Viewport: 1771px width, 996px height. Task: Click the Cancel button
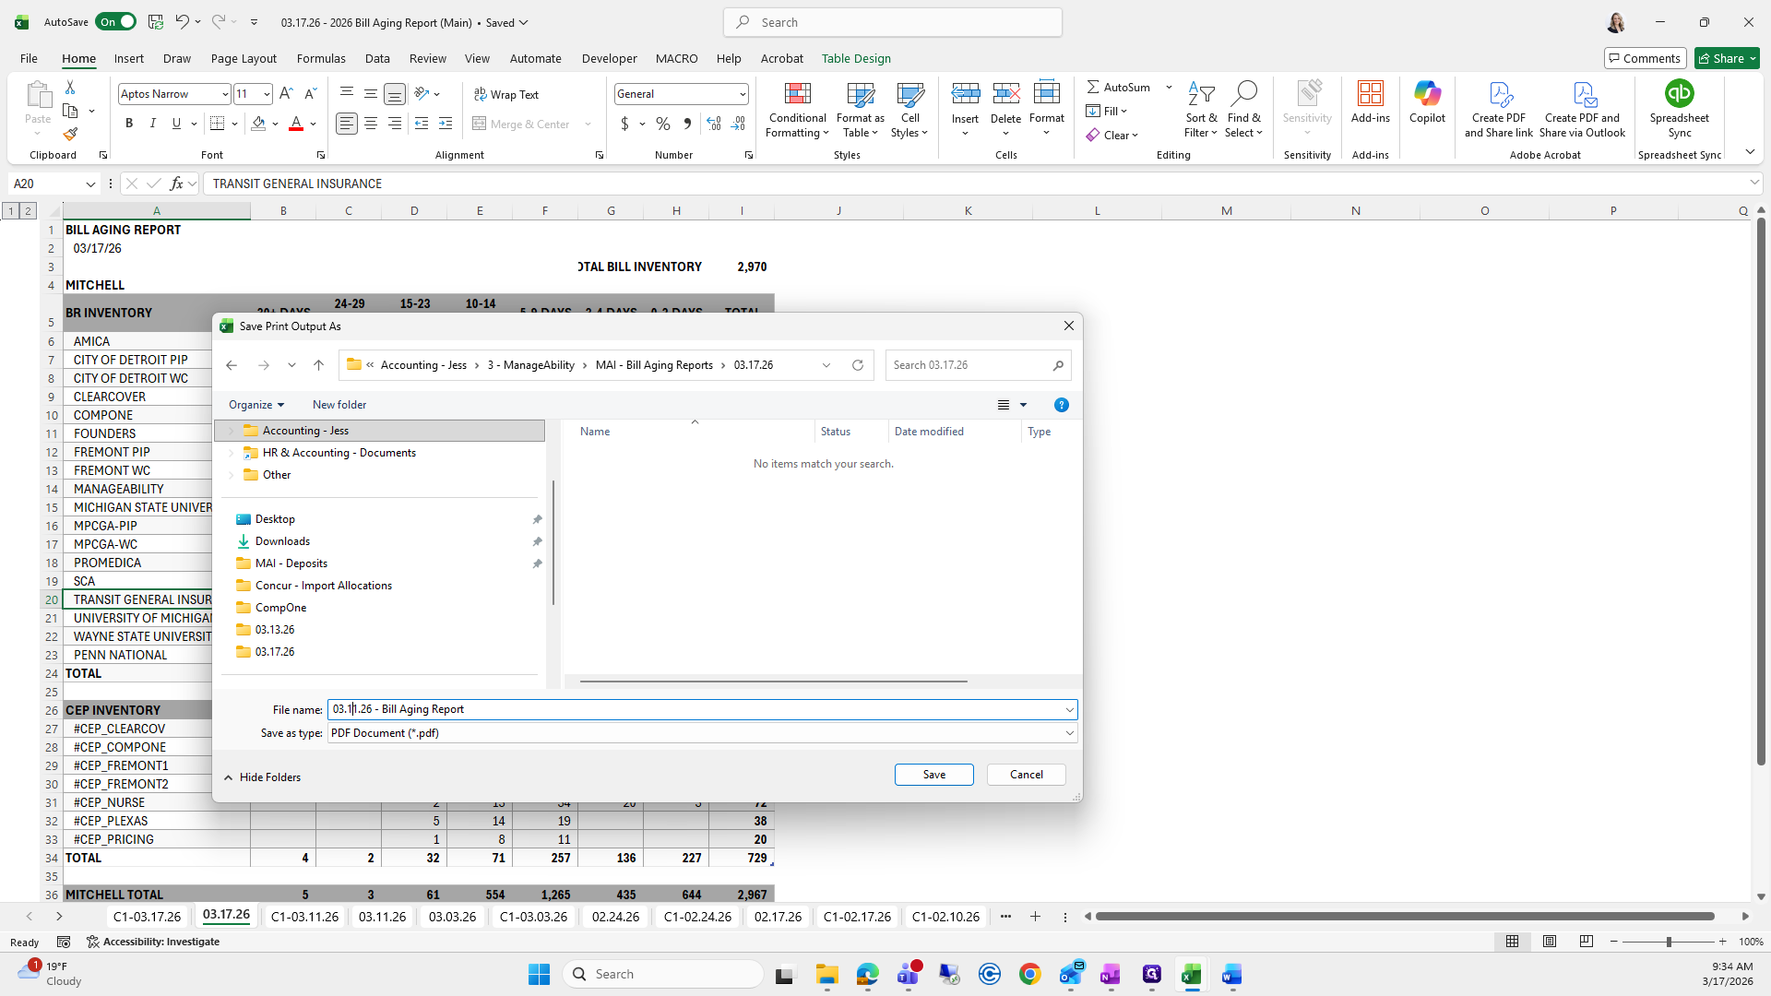(1026, 775)
